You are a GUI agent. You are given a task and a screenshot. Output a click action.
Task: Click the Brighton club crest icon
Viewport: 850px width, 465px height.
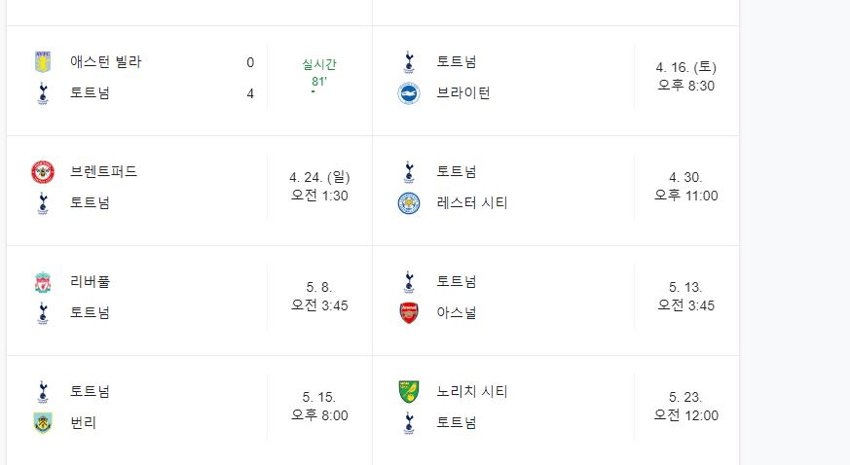pyautogui.click(x=409, y=93)
